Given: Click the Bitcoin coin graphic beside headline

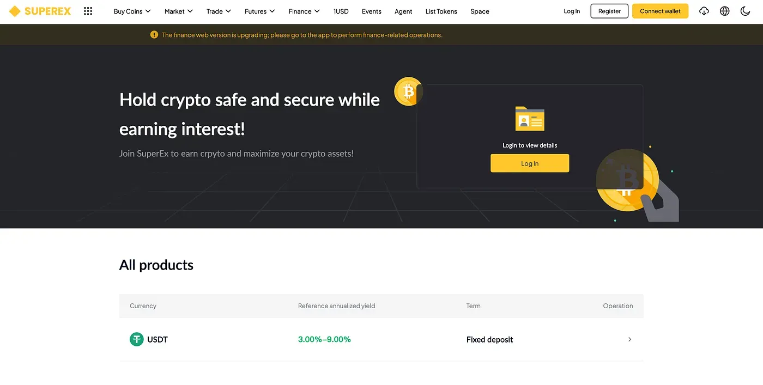Looking at the screenshot, I should tap(408, 91).
